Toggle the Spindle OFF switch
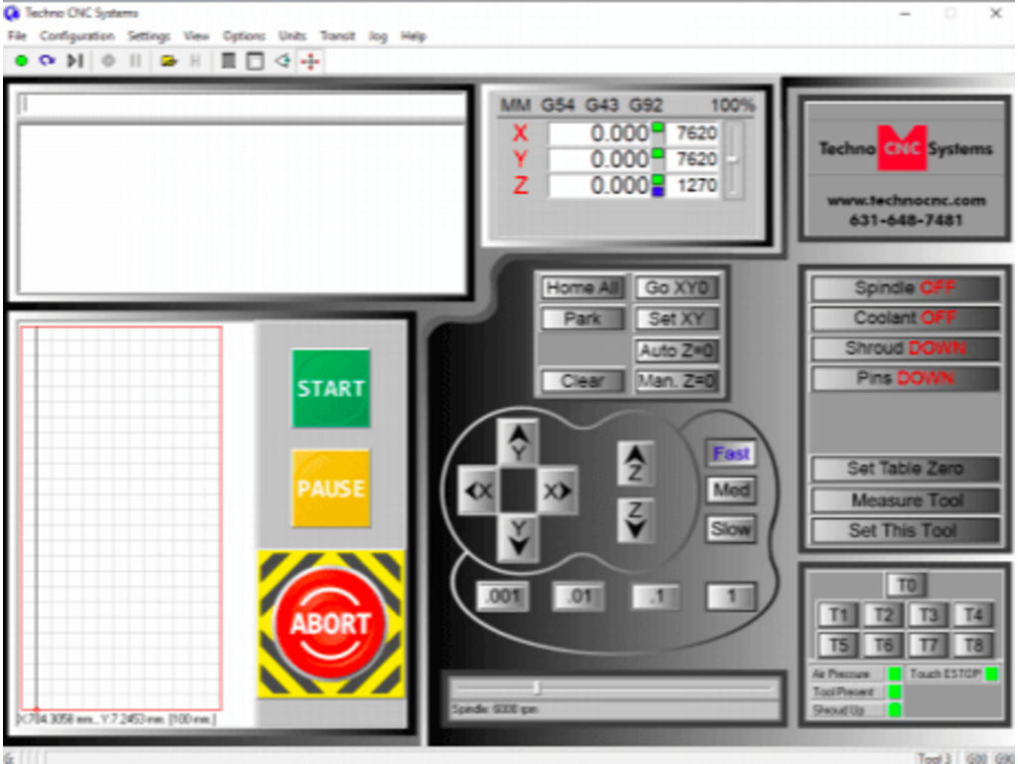 (x=905, y=287)
